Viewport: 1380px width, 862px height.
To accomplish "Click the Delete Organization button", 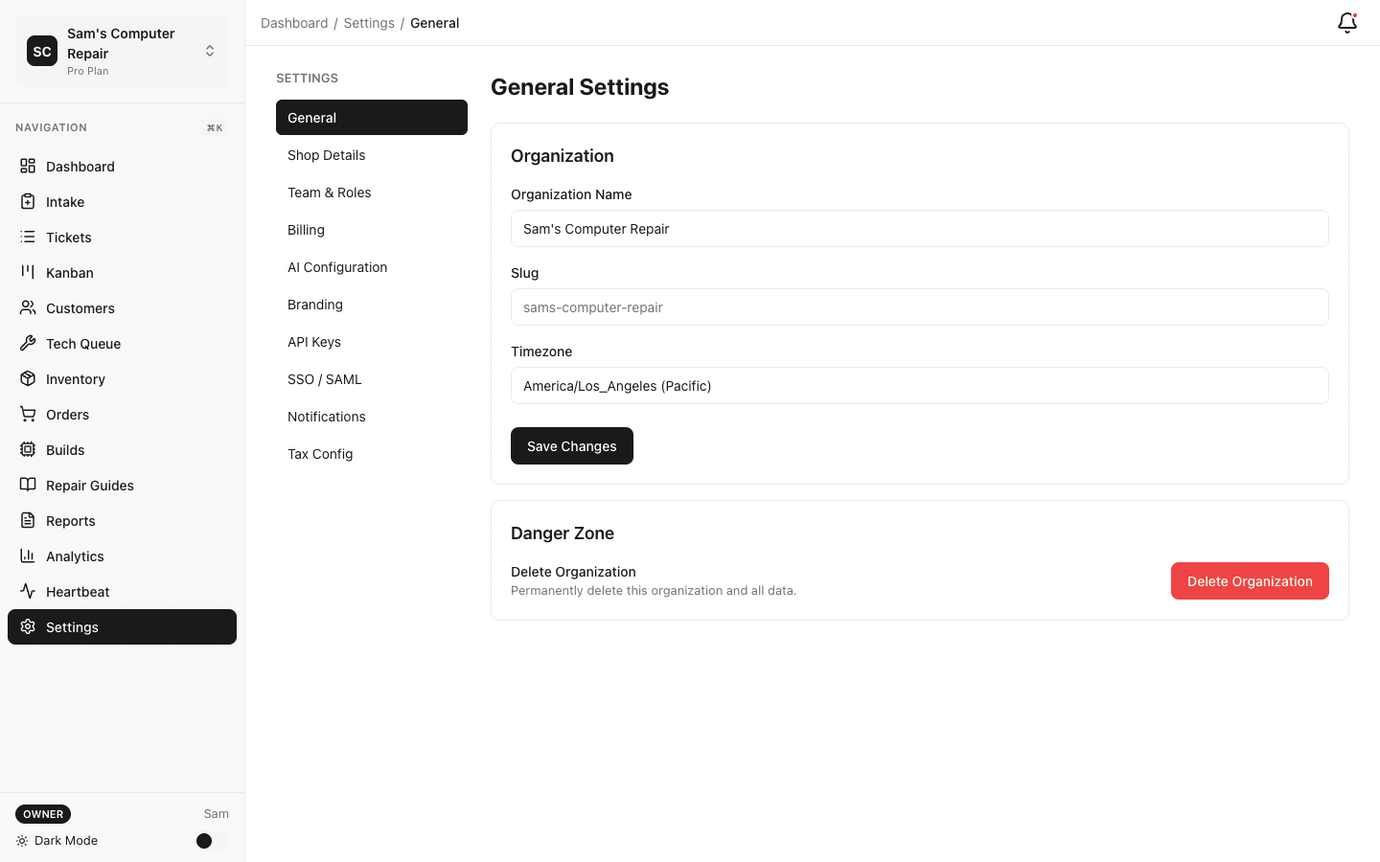I will coord(1249,580).
